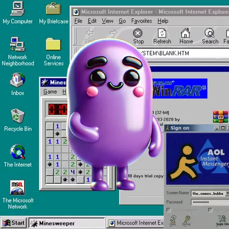Open the Go menu in Internet Explorer

[x=122, y=21]
